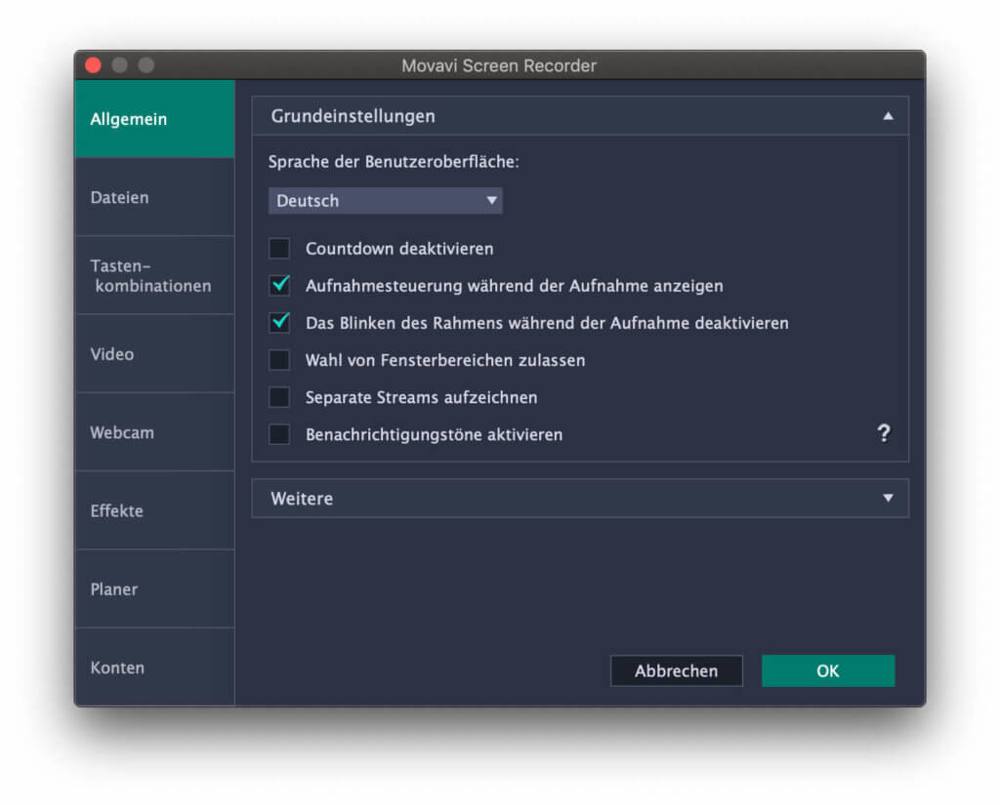This screenshot has height=805, width=1000.
Task: Expand the Weitere section
Action: pyautogui.click(x=888, y=498)
